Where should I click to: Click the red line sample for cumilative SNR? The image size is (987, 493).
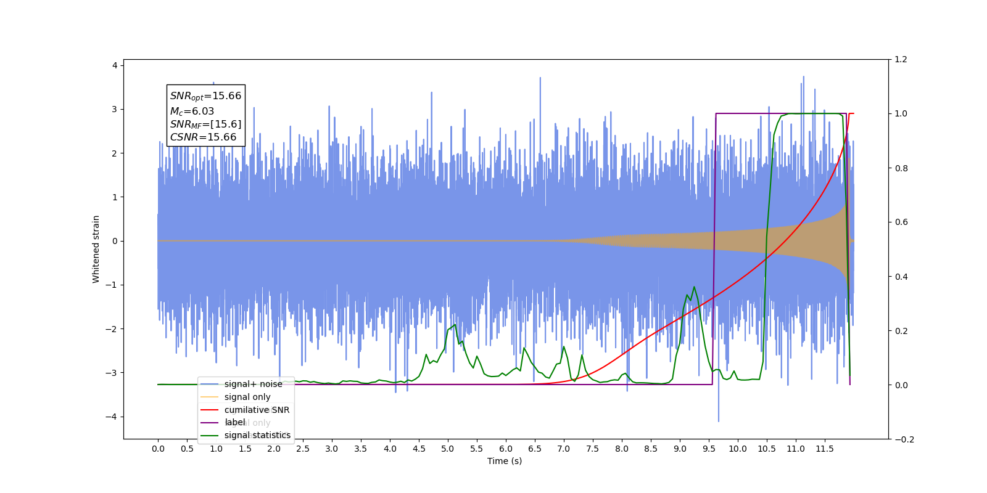tap(210, 410)
